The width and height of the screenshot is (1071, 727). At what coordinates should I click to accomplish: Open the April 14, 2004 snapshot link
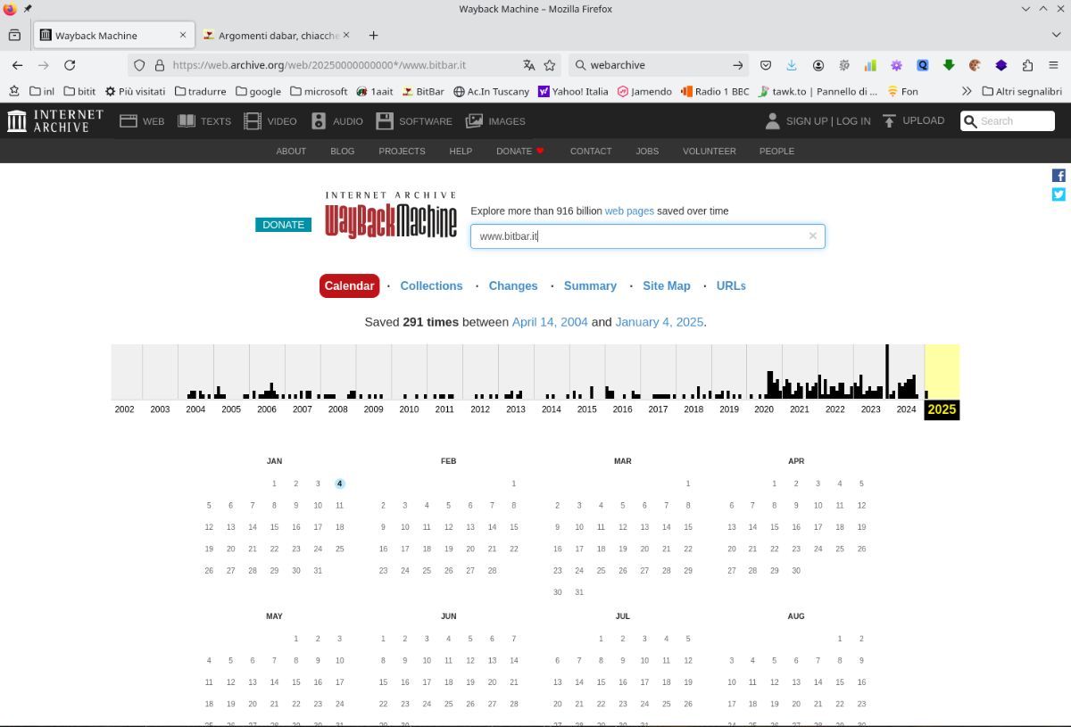click(550, 322)
